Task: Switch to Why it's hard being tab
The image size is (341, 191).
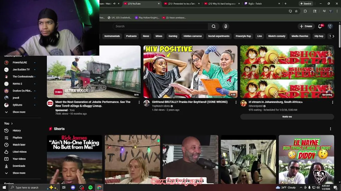Action: pyautogui.click(x=221, y=4)
